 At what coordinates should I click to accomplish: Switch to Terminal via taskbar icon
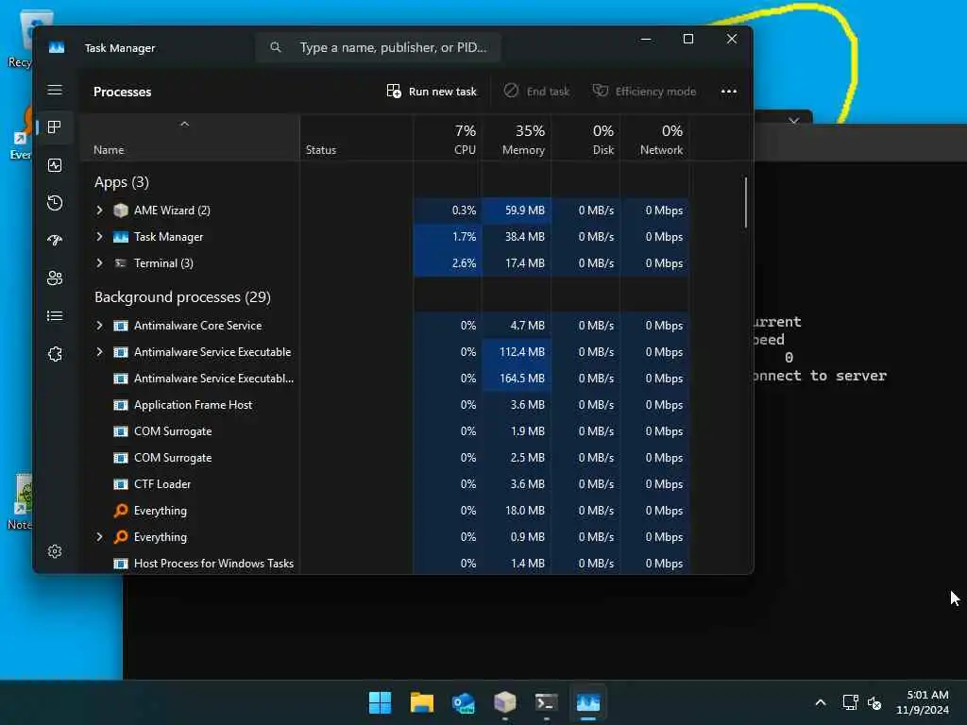547,702
